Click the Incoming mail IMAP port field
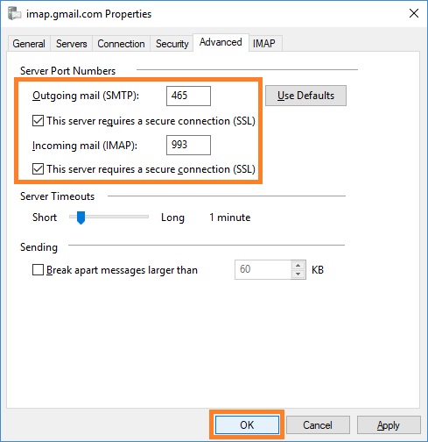 tap(188, 145)
